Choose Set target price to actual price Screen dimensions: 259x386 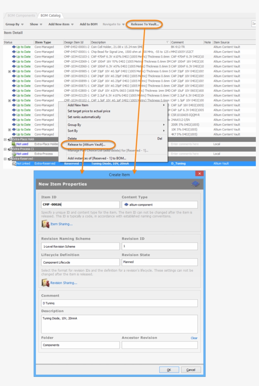pyautogui.click(x=113, y=111)
